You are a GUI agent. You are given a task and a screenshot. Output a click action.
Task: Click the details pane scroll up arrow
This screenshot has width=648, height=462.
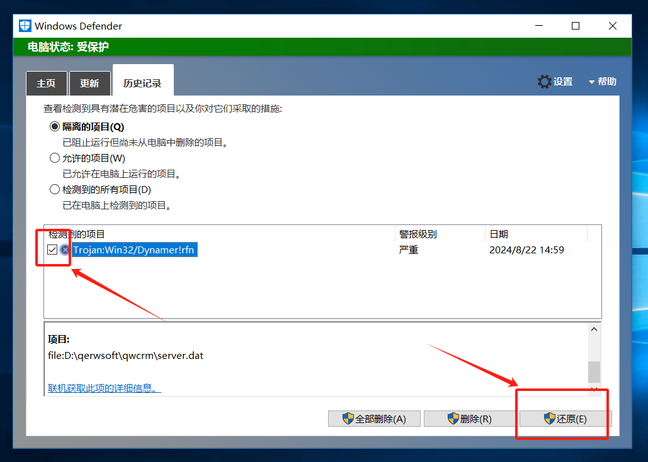tap(594, 329)
